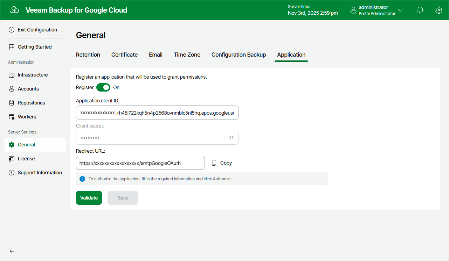The height and width of the screenshot is (261, 449).
Task: Click the Repositories database icon
Action: point(12,103)
